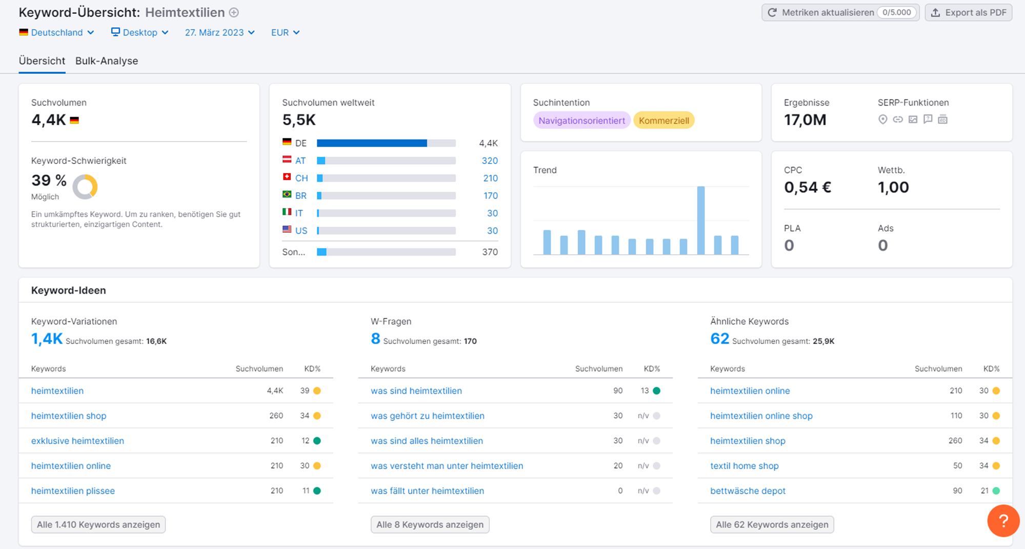
Task: Click the 320 volume value for AT
Action: coord(490,161)
